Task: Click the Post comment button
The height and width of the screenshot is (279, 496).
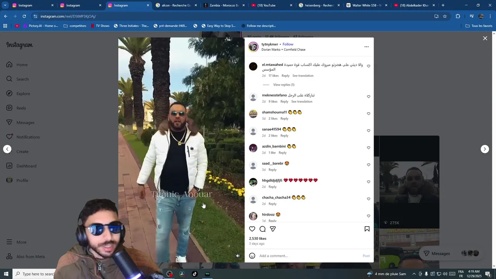Action: pyautogui.click(x=366, y=256)
